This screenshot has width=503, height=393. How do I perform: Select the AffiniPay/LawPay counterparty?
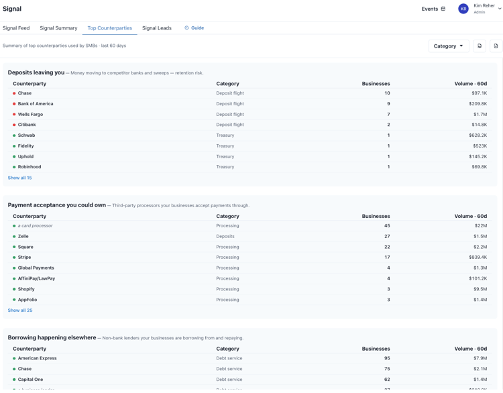[x=36, y=278]
